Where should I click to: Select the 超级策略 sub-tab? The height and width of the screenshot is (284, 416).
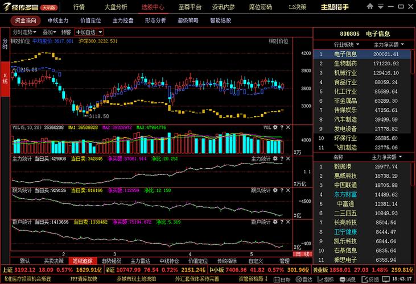click(188, 20)
